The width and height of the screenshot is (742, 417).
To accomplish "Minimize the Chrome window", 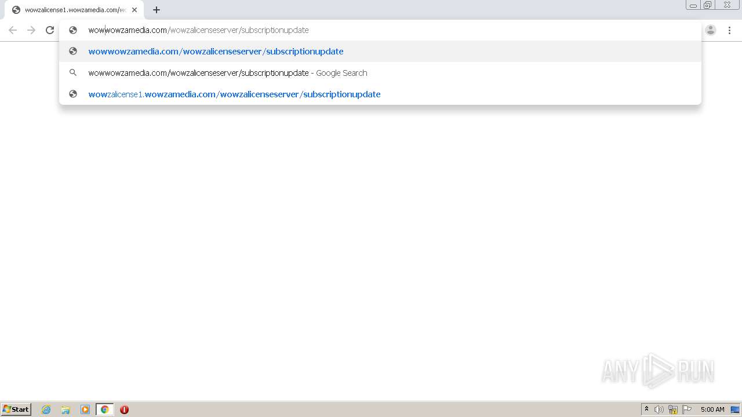I will [x=693, y=5].
